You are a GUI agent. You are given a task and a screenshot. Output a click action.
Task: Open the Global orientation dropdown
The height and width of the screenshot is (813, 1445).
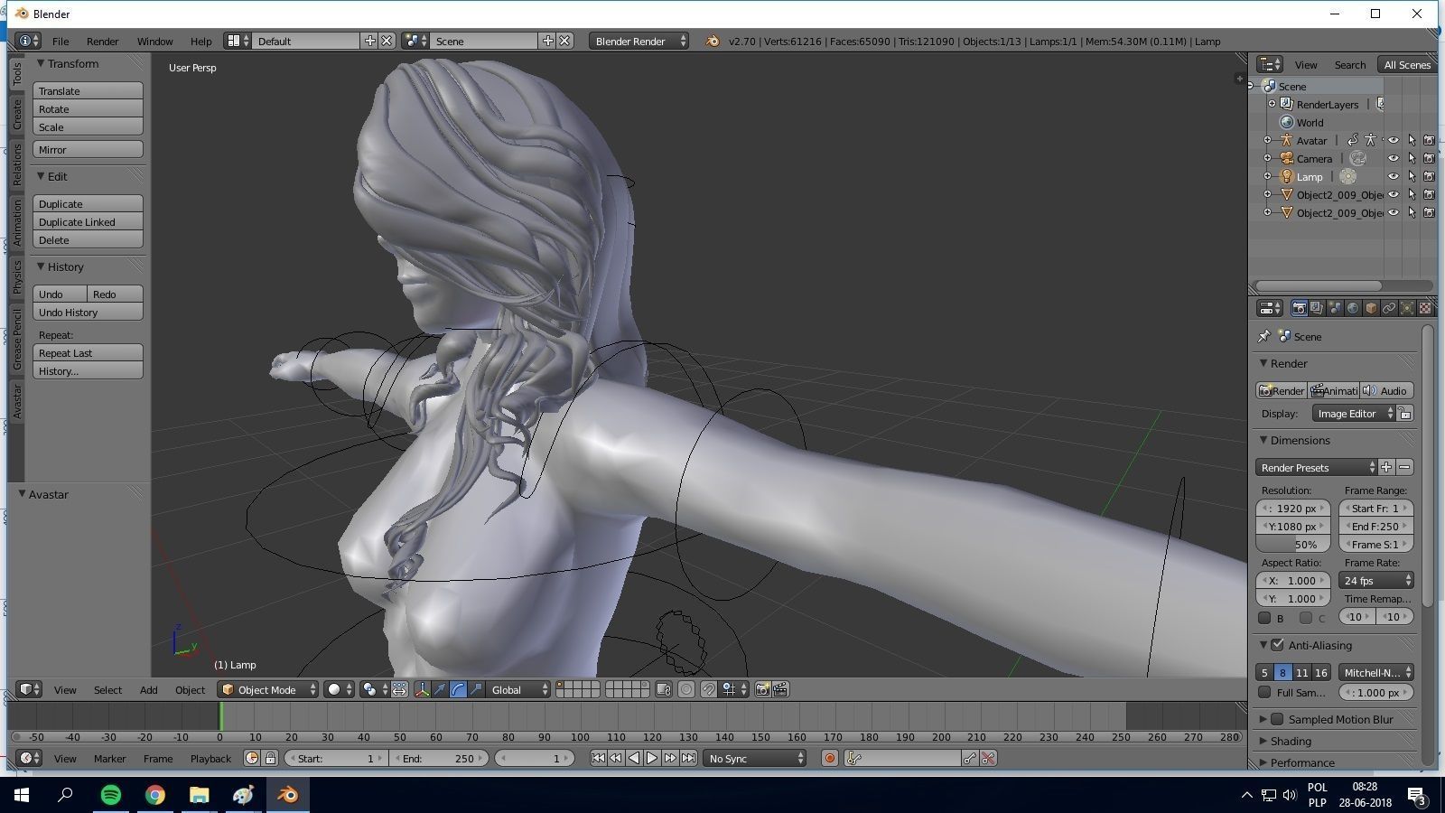(518, 689)
